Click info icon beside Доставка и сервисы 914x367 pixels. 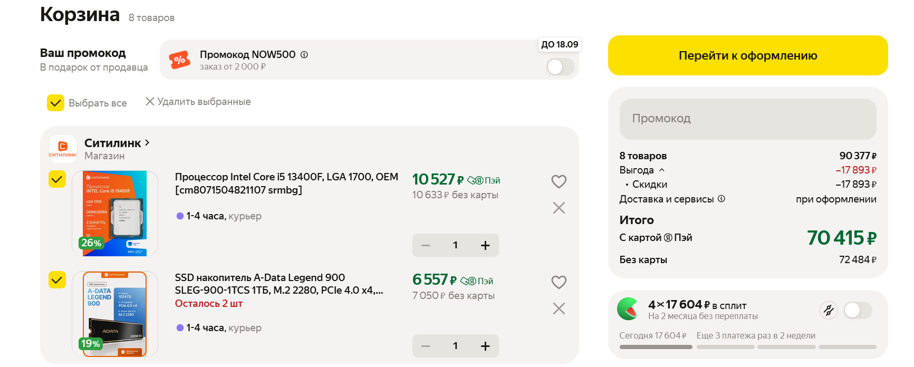point(721,199)
